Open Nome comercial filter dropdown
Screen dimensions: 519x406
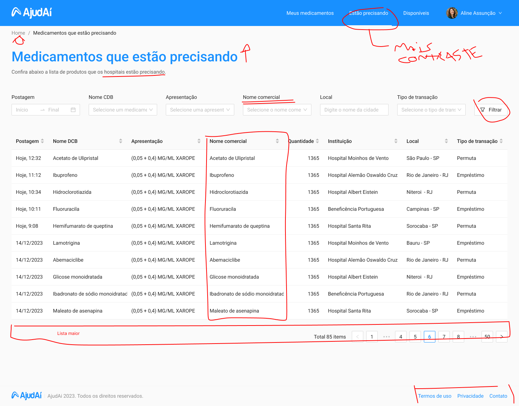tap(277, 110)
